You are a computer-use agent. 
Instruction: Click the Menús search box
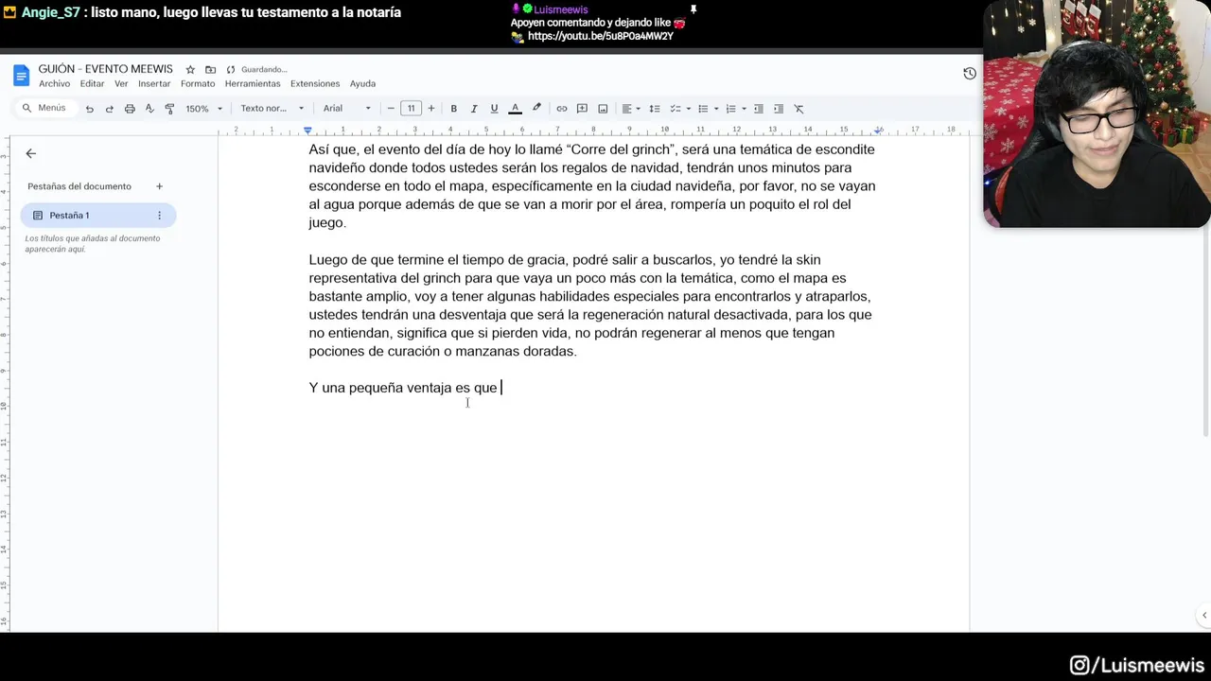[45, 108]
